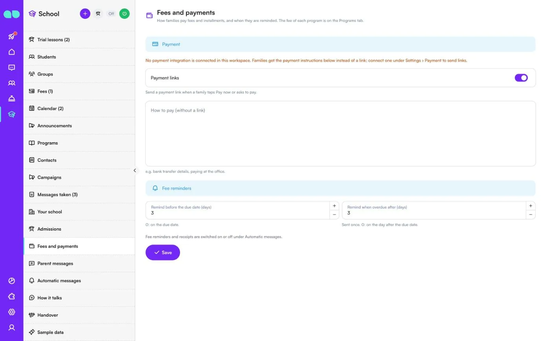
Task: Save the fees and payments settings
Action: click(163, 253)
